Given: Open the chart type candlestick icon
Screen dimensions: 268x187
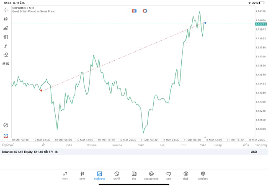Looking at the screenshot, I should pos(6,19).
